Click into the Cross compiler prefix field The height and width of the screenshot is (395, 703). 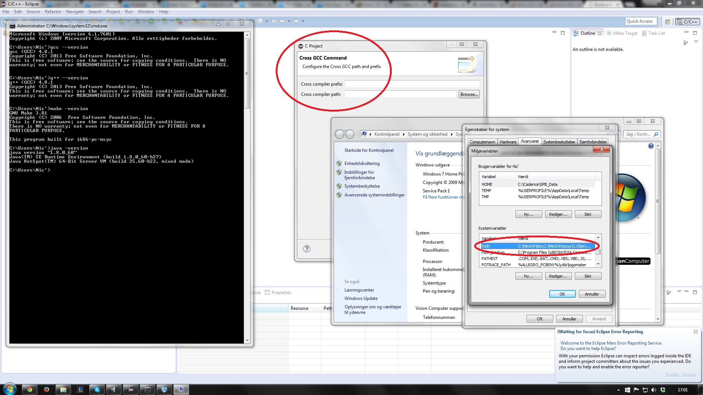tap(412, 84)
